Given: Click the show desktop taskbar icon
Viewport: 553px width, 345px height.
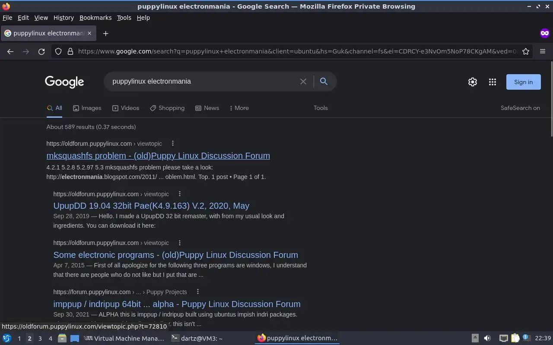Looking at the screenshot, I should tap(75, 339).
